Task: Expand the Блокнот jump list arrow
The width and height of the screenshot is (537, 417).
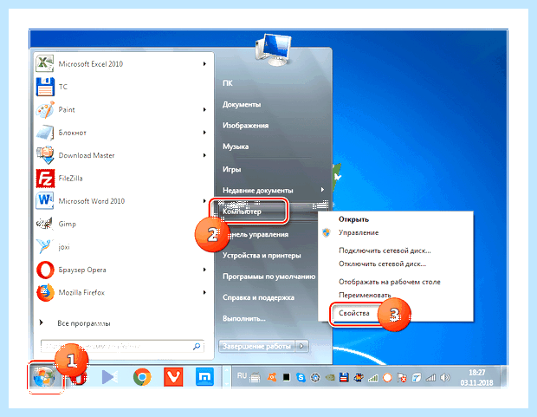Action: tap(204, 133)
